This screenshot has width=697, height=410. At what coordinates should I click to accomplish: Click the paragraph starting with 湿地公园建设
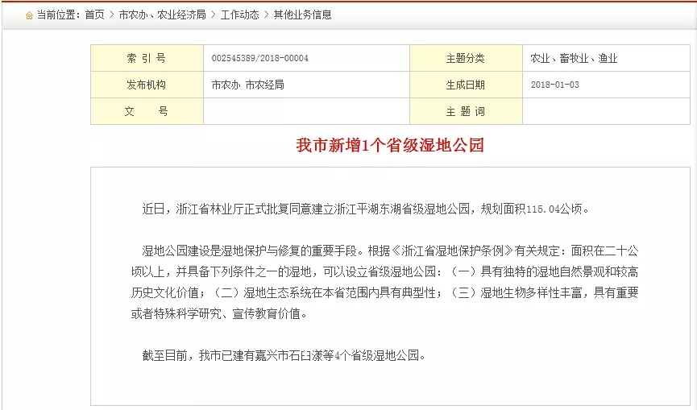pos(390,281)
